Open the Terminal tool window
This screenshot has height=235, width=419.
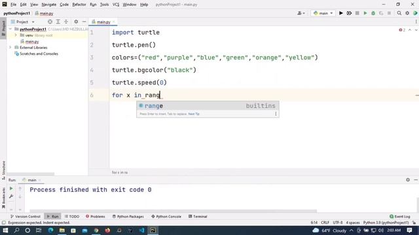(x=198, y=216)
